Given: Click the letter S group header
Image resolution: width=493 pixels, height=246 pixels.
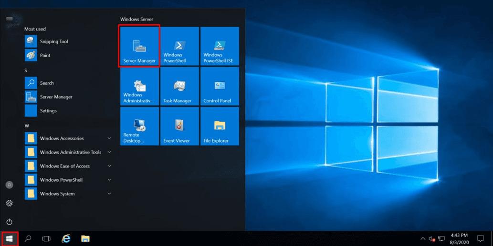Looking at the screenshot, I should click(x=26, y=70).
